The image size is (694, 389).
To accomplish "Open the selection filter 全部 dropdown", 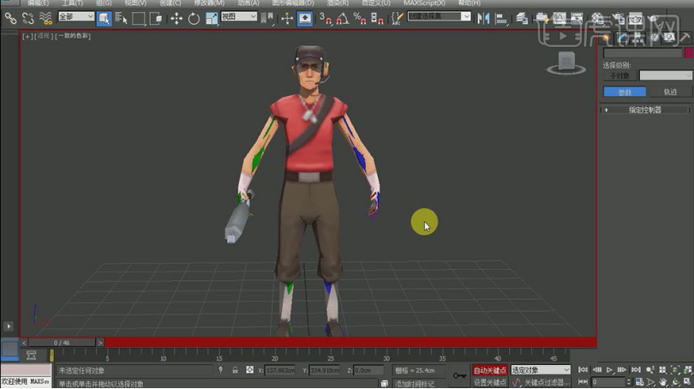I will [x=76, y=17].
